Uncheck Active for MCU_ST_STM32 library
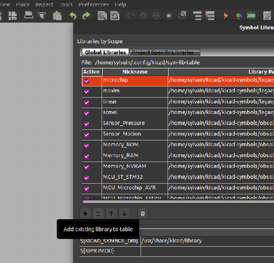 (87, 178)
